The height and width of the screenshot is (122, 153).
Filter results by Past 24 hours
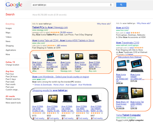(12, 77)
